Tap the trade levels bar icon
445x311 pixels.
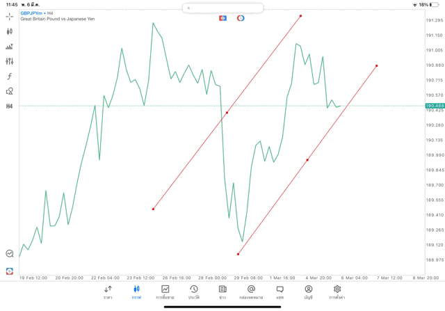pyautogui.click(x=9, y=47)
